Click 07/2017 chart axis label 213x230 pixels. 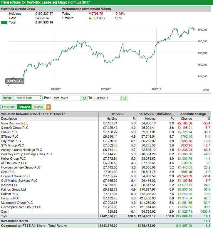pos(106,89)
